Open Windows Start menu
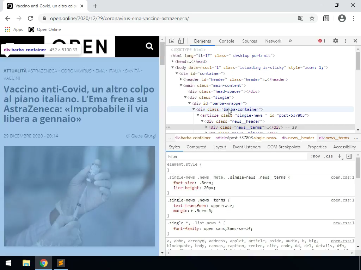Screen dimensions: 361x270 pyautogui.click(x=8, y=263)
